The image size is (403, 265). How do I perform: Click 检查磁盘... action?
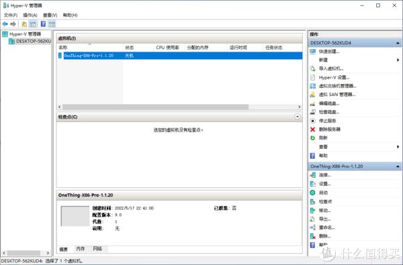point(329,112)
